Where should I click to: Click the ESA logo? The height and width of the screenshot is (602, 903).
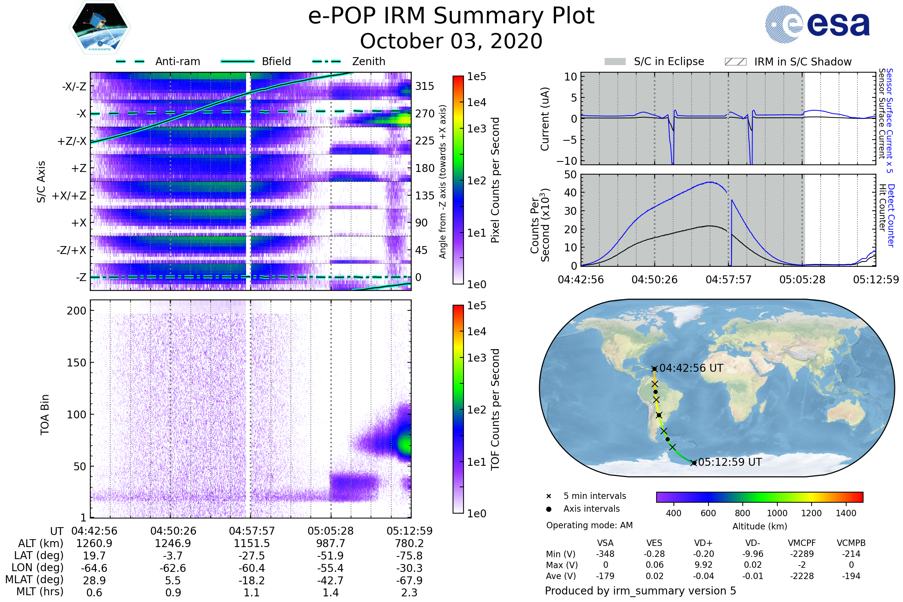point(817,24)
